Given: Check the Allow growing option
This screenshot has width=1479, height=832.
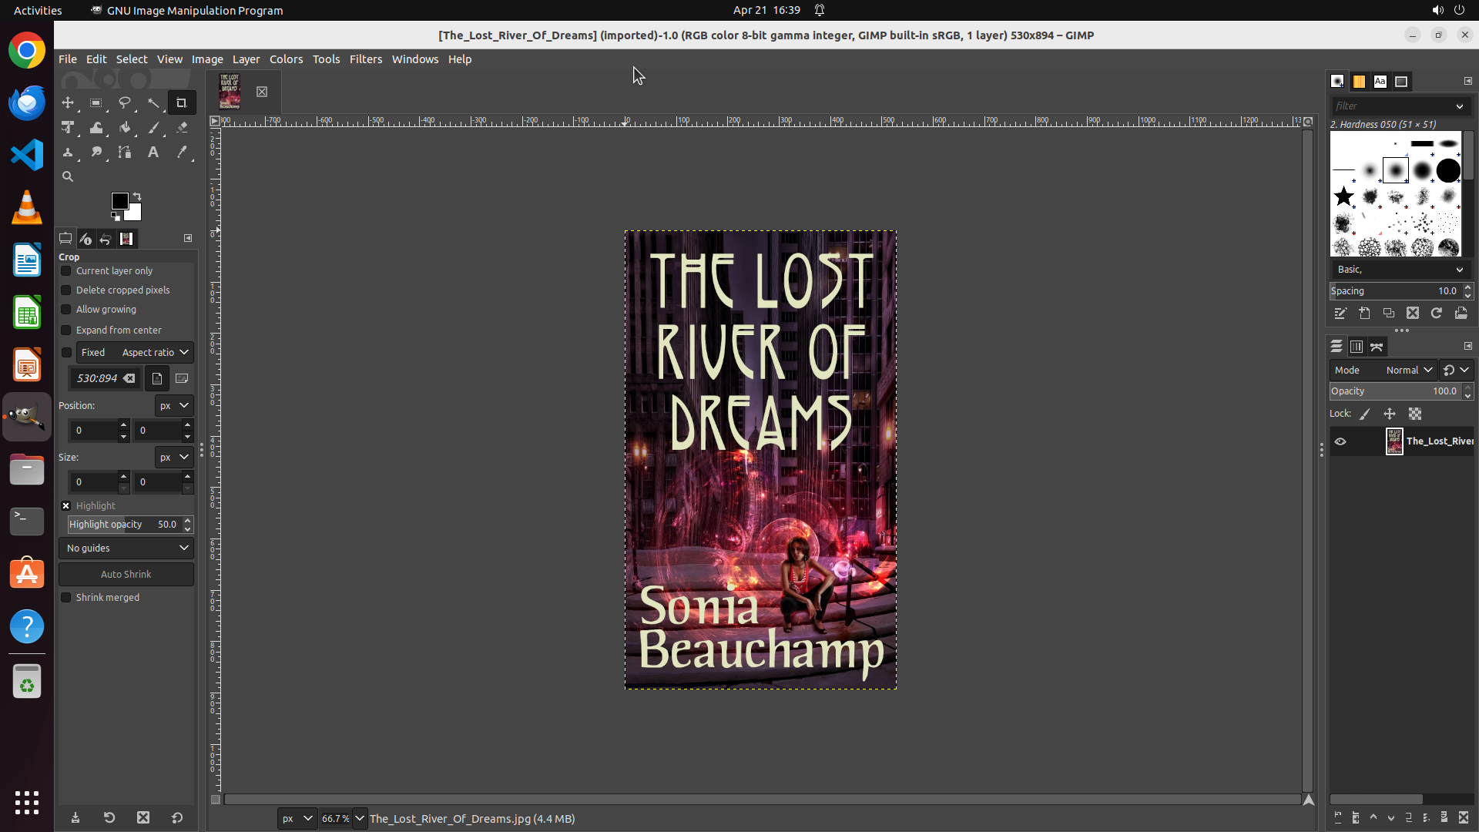Looking at the screenshot, I should 66,310.
